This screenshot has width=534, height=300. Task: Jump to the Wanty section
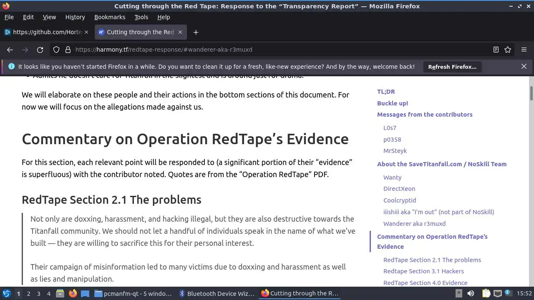(393, 177)
